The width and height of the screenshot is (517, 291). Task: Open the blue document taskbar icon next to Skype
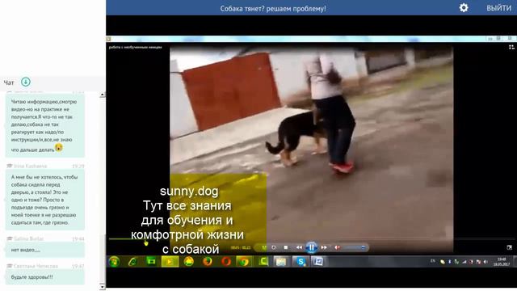pos(317,262)
